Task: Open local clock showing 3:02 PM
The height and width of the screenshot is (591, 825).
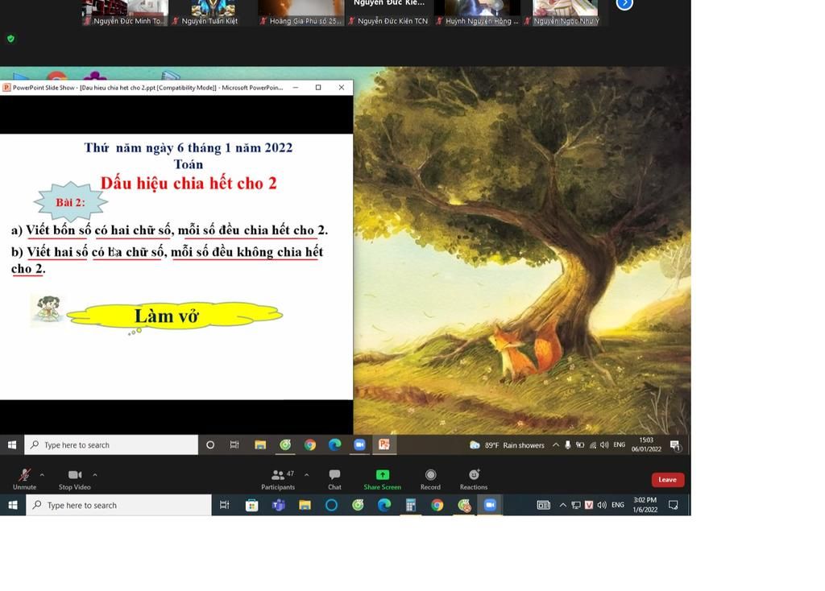Action: tap(645, 505)
